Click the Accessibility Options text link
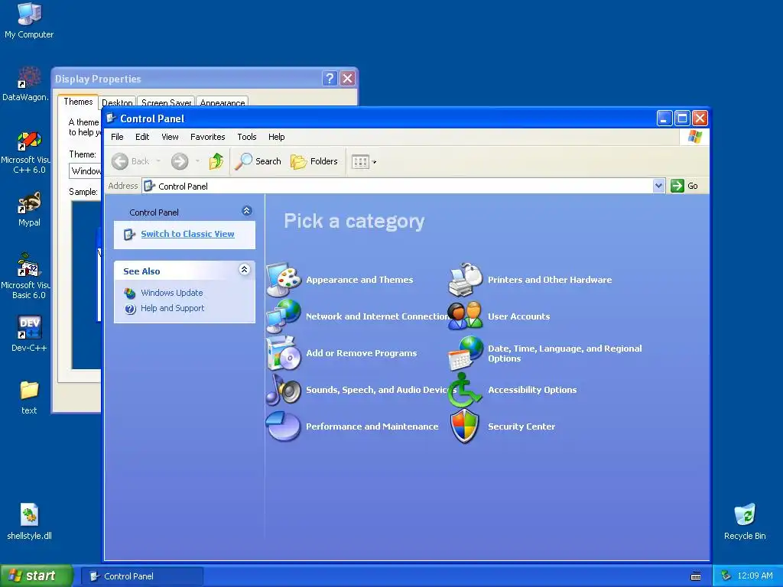Viewport: 783px width, 587px height. click(x=532, y=390)
